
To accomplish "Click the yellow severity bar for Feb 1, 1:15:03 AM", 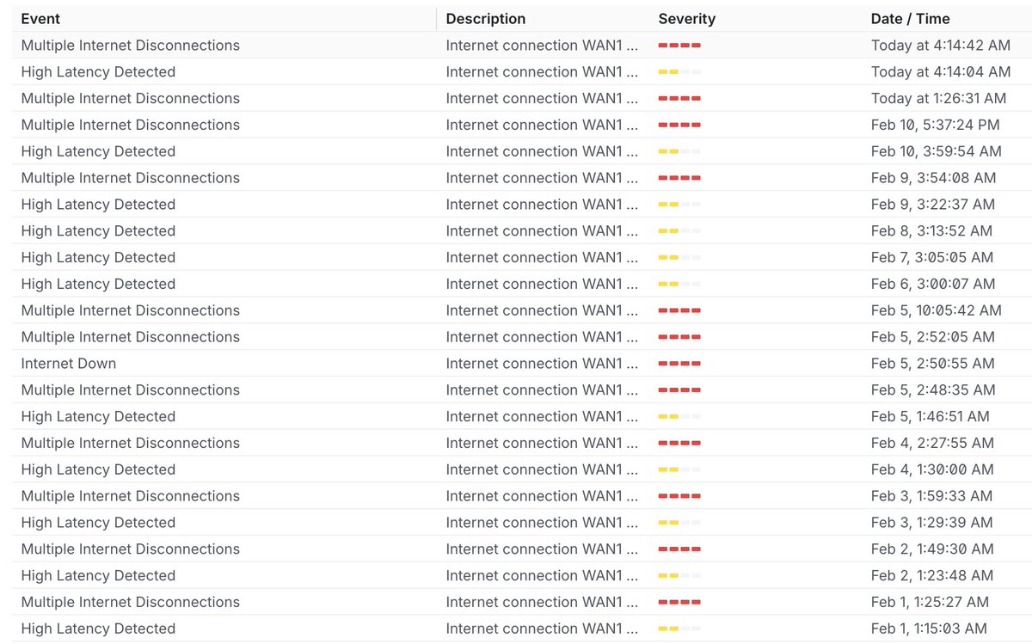I will [679, 629].
